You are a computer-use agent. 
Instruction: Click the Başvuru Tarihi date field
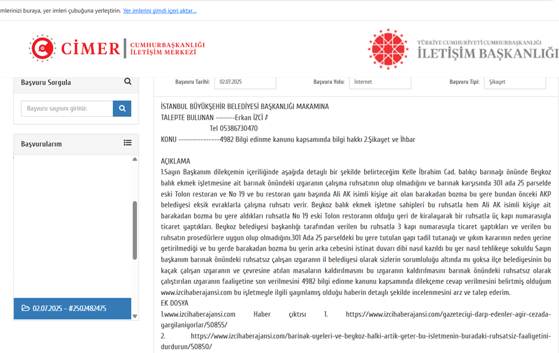(245, 82)
